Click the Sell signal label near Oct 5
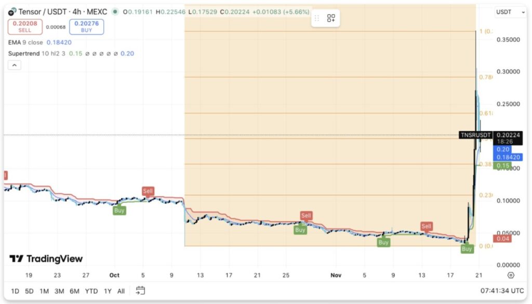 (x=148, y=191)
